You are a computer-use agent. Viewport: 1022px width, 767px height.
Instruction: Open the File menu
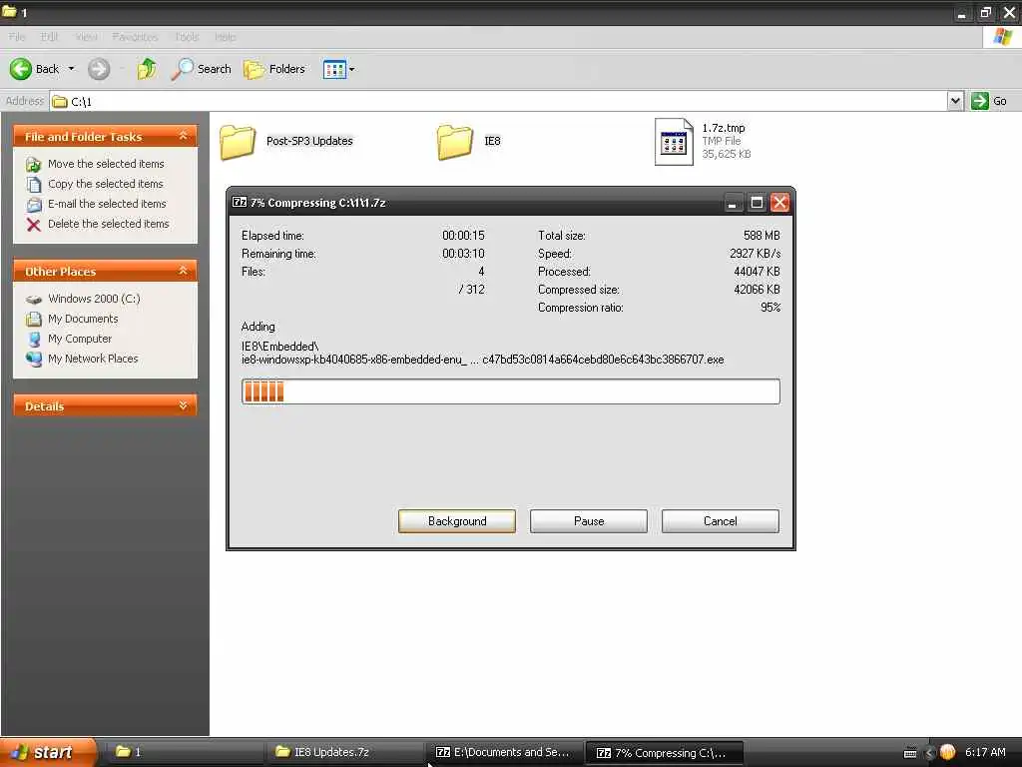pyautogui.click(x=17, y=37)
